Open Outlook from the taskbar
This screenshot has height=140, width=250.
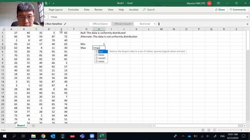[53, 136]
